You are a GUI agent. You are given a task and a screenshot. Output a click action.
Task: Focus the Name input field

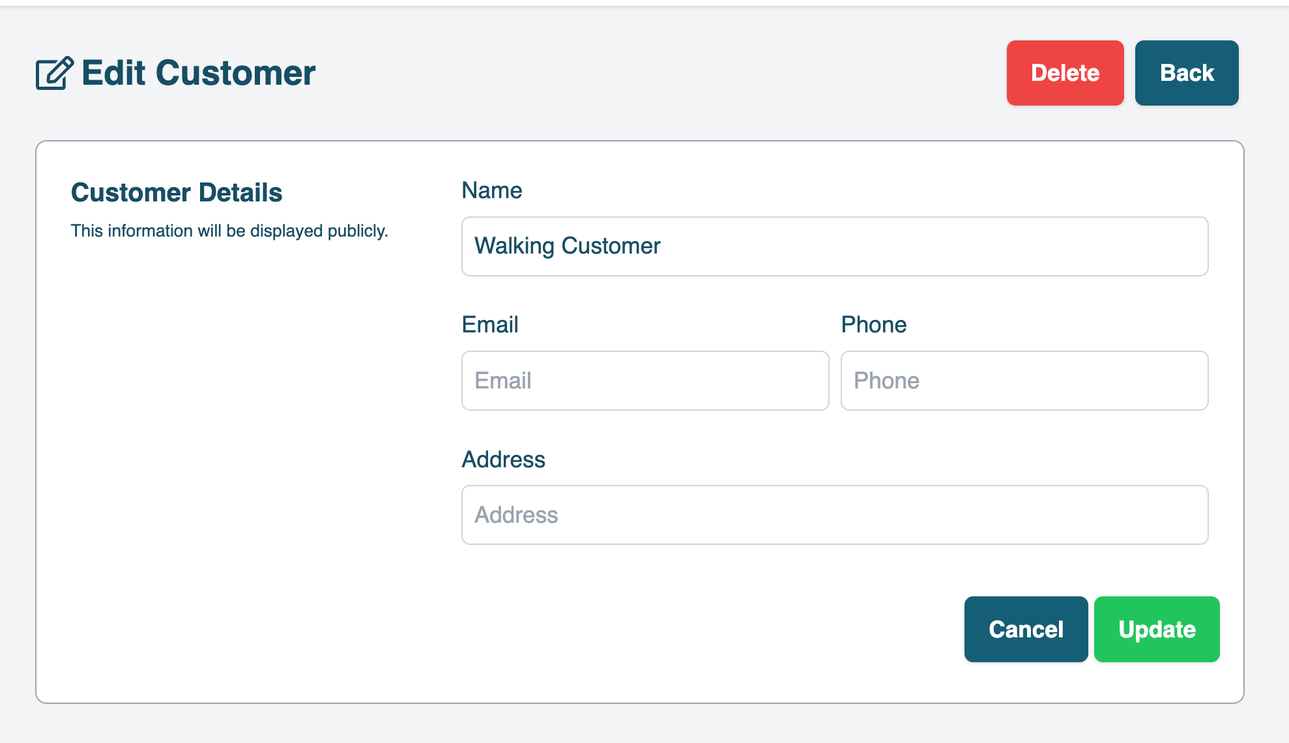834,246
